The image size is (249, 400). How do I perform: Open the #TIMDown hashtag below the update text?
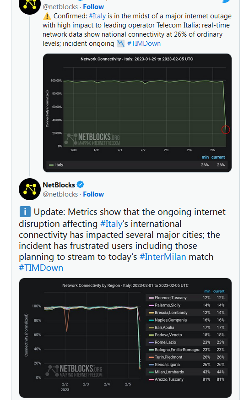click(x=41, y=268)
